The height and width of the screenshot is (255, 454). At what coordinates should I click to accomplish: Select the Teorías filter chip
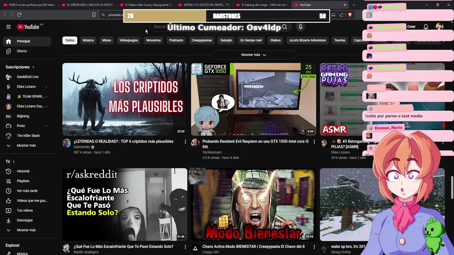(x=340, y=40)
